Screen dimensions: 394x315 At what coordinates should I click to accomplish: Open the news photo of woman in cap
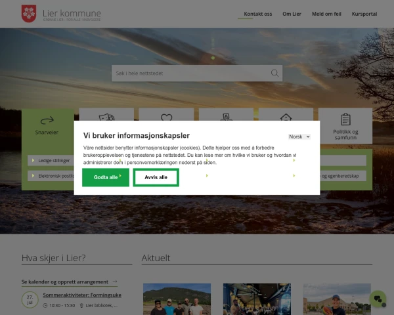click(337, 299)
